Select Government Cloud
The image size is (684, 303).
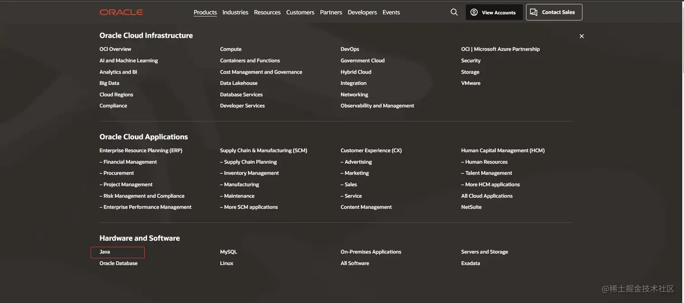[363, 61]
